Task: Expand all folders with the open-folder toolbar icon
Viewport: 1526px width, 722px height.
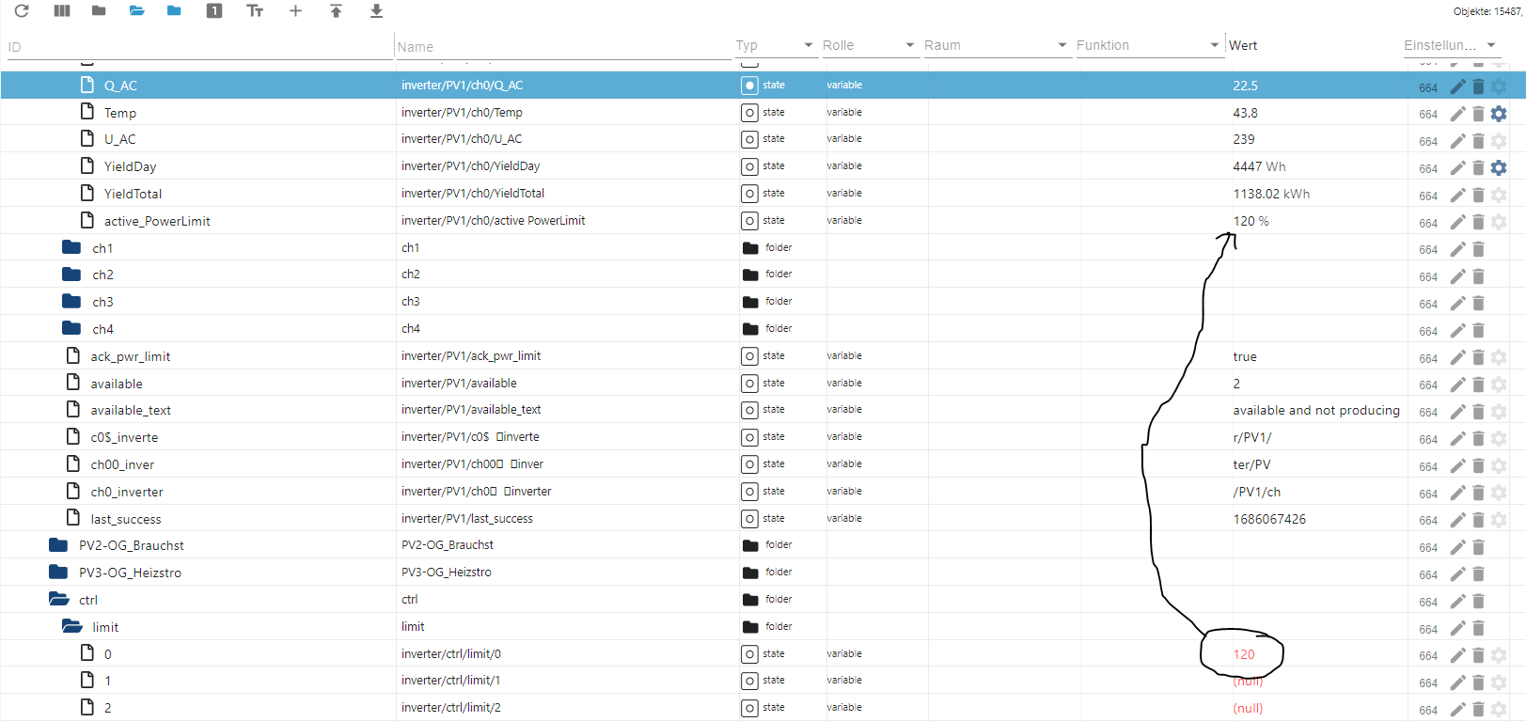Action: 137,11
